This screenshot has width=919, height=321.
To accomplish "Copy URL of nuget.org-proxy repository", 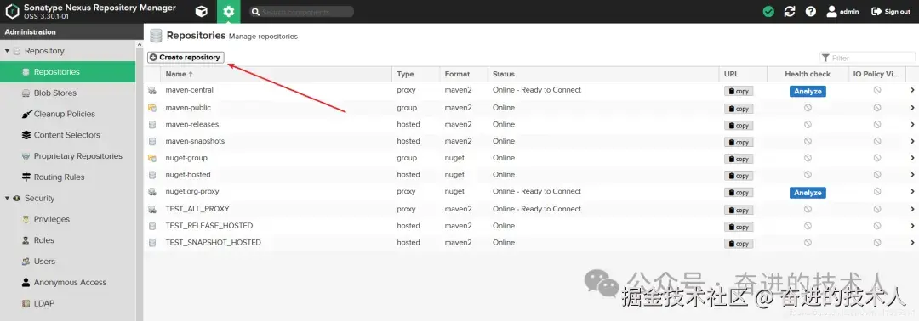I will coord(739,193).
